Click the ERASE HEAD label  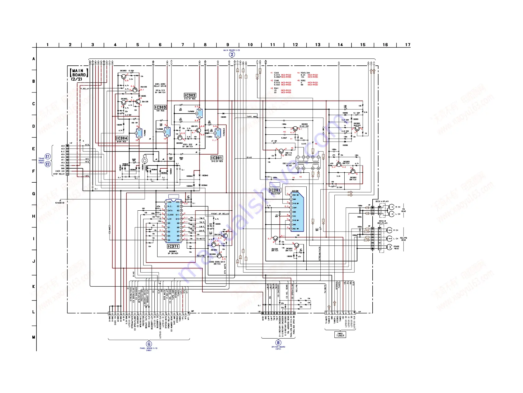(396, 247)
